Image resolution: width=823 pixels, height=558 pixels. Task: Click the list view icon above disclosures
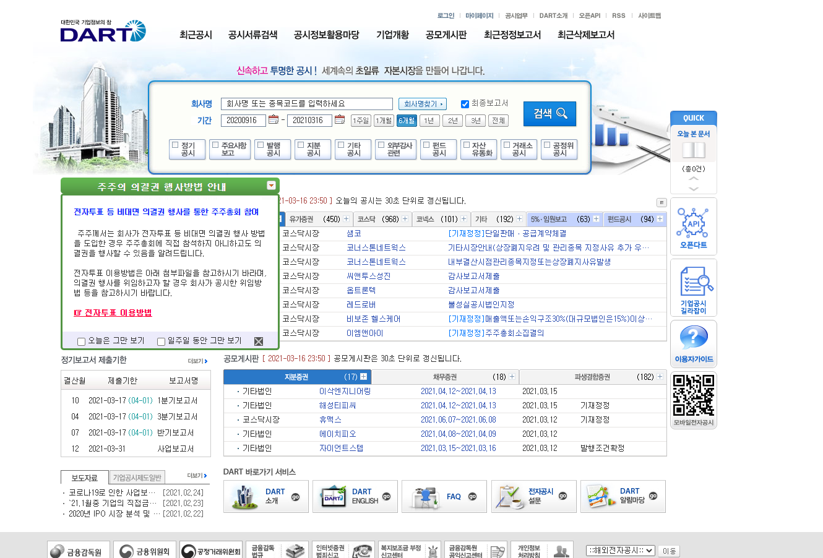click(661, 202)
